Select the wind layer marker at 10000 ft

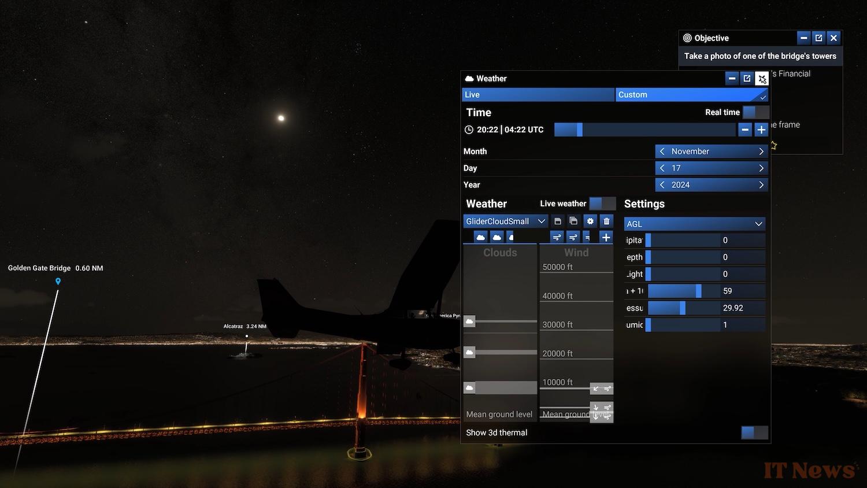pos(601,389)
